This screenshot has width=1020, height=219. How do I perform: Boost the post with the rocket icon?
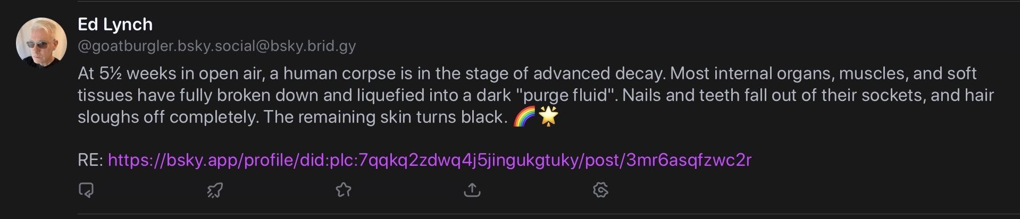(215, 190)
